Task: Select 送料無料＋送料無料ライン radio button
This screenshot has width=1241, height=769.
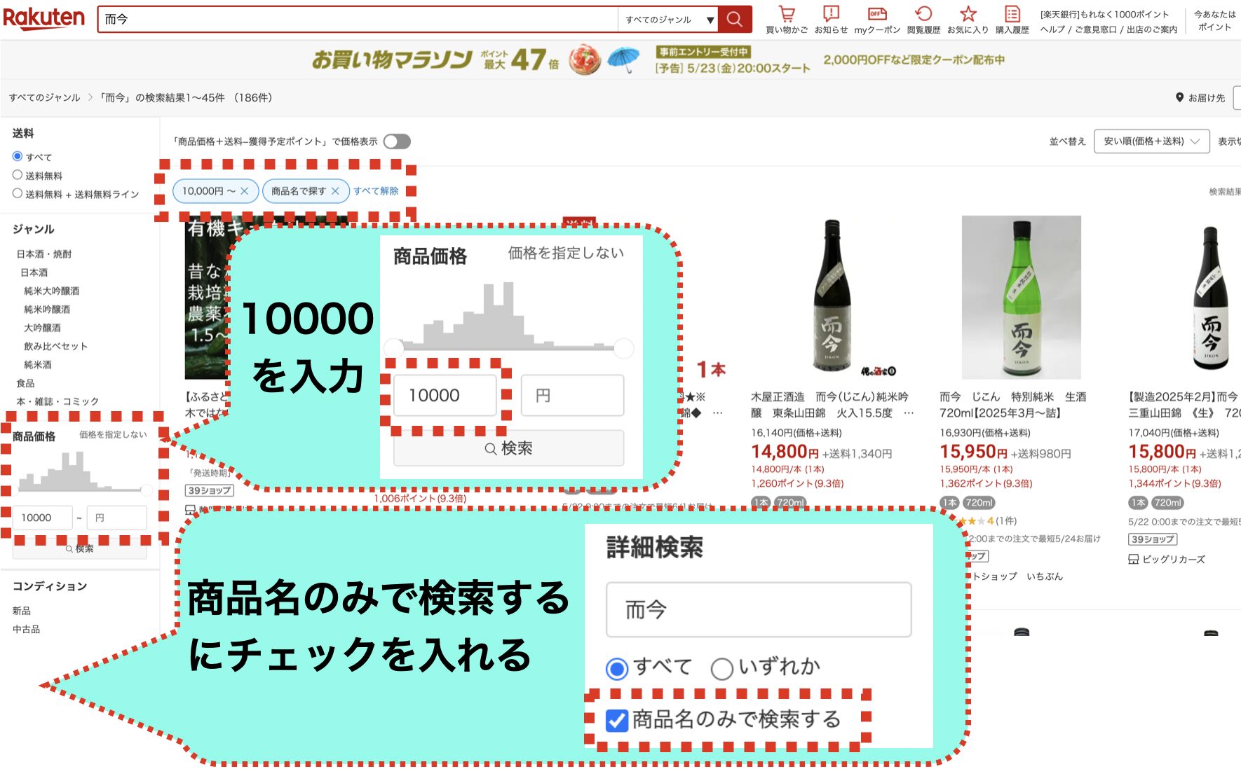Action: [18, 193]
